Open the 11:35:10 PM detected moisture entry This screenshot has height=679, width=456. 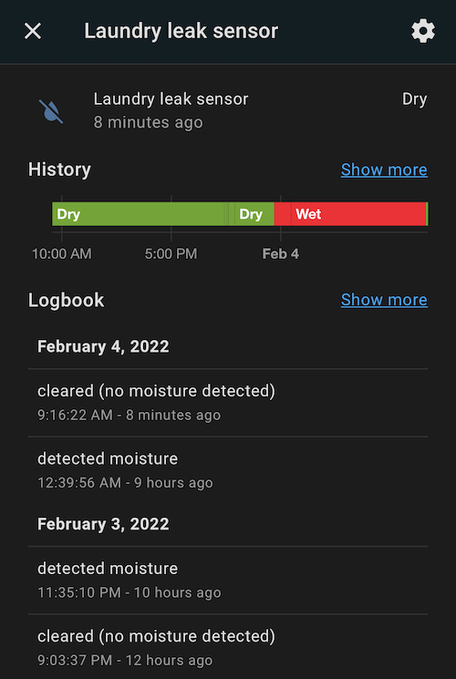pos(228,581)
